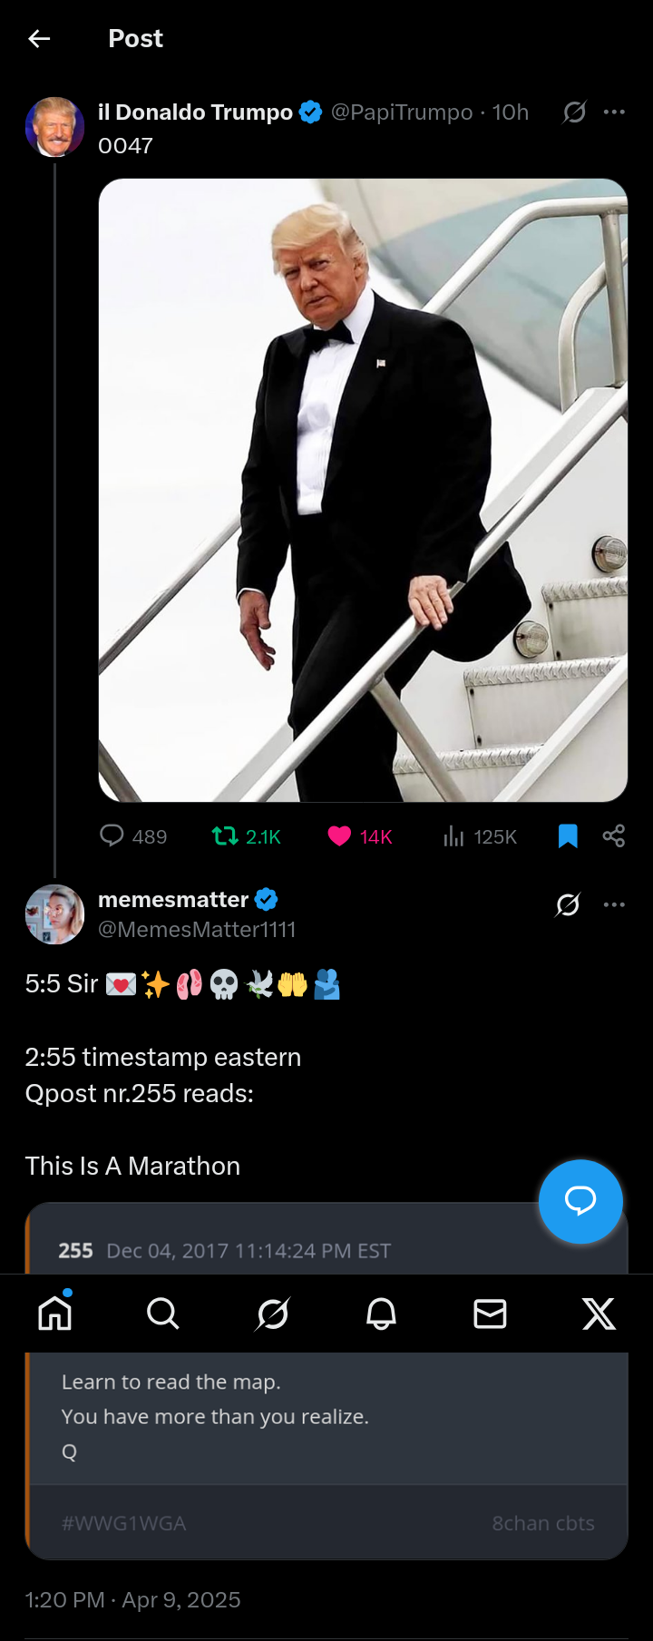View the 125K analytics bar chart icon

tap(453, 835)
